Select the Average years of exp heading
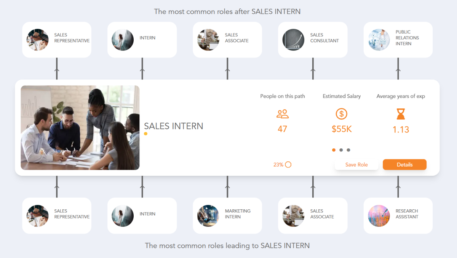 pos(400,96)
